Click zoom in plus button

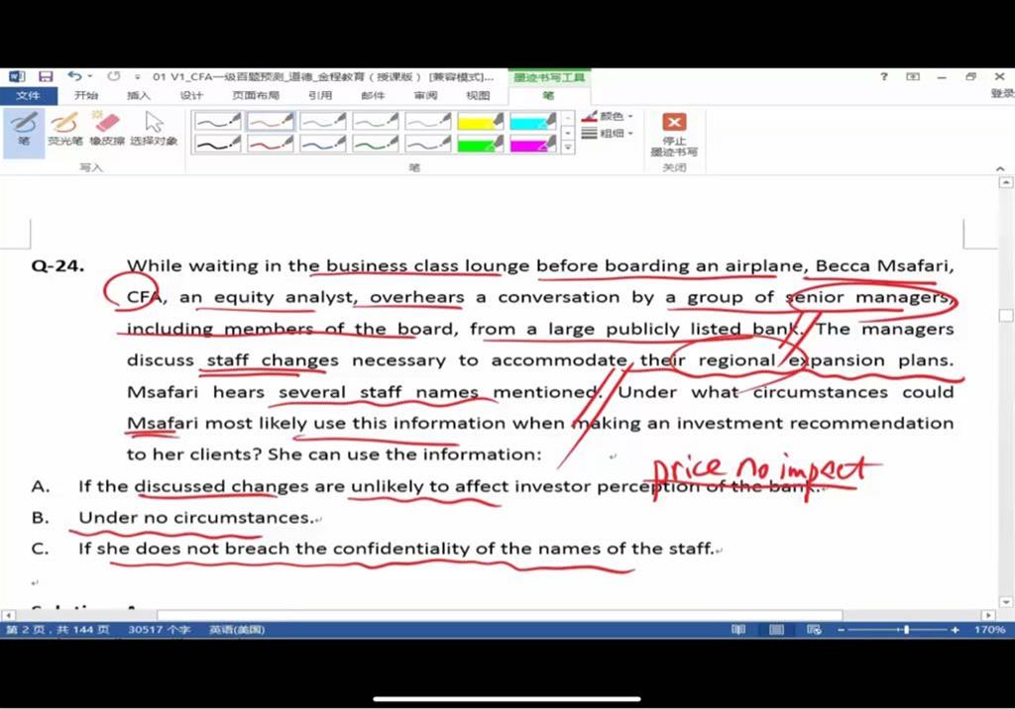pos(955,630)
